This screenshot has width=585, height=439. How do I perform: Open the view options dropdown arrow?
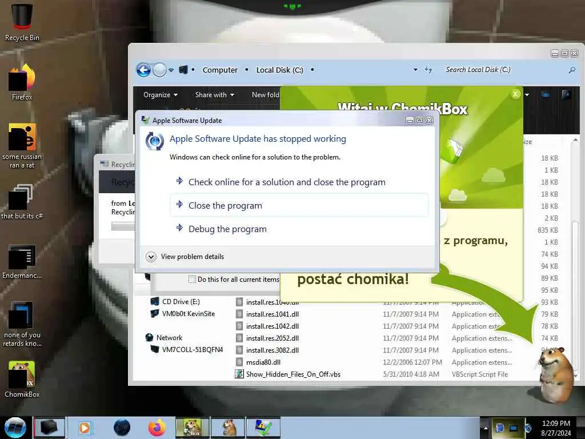(527, 95)
